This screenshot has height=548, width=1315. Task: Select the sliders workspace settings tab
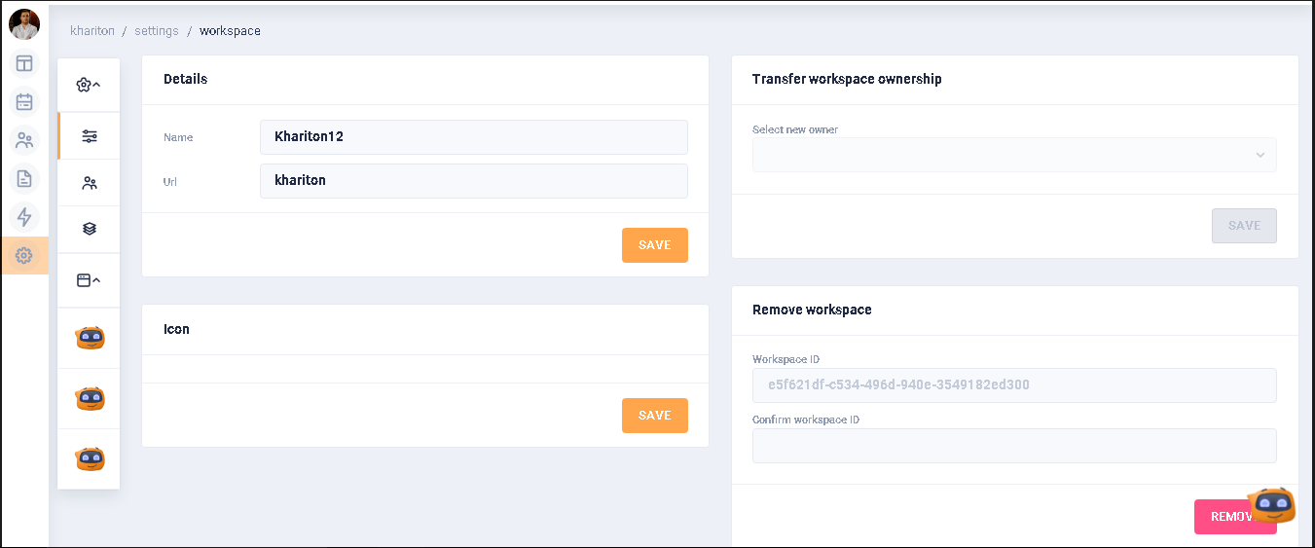coord(90,136)
